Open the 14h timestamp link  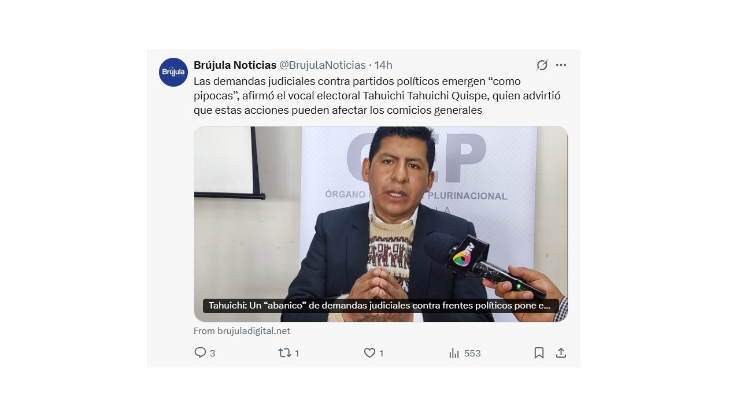click(383, 65)
